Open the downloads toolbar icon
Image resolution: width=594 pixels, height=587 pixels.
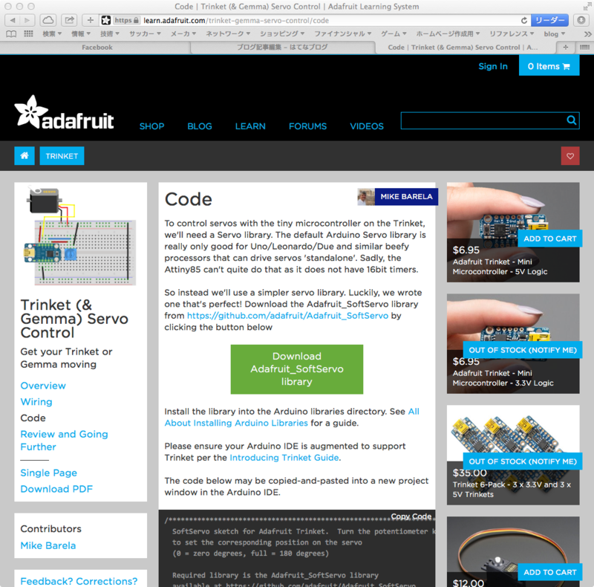(x=581, y=20)
